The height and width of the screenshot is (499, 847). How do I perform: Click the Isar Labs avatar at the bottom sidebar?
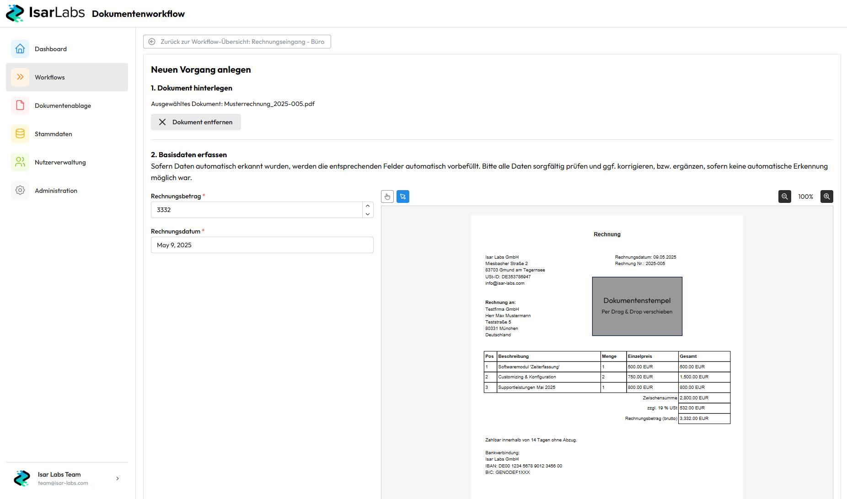21,478
